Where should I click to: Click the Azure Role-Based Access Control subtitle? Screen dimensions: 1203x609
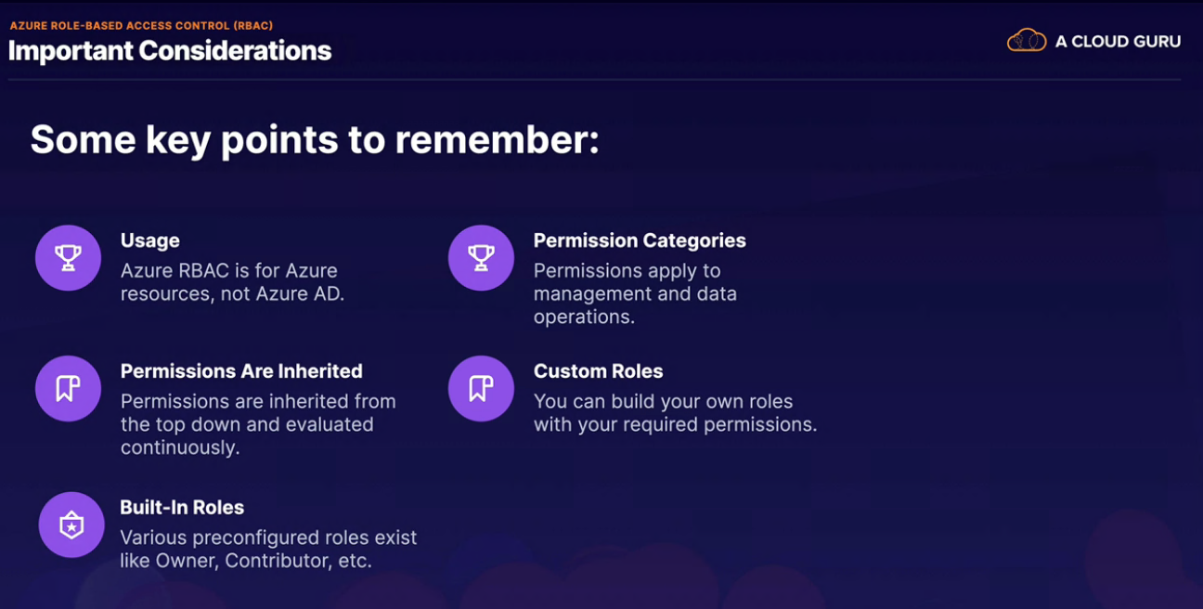(141, 26)
